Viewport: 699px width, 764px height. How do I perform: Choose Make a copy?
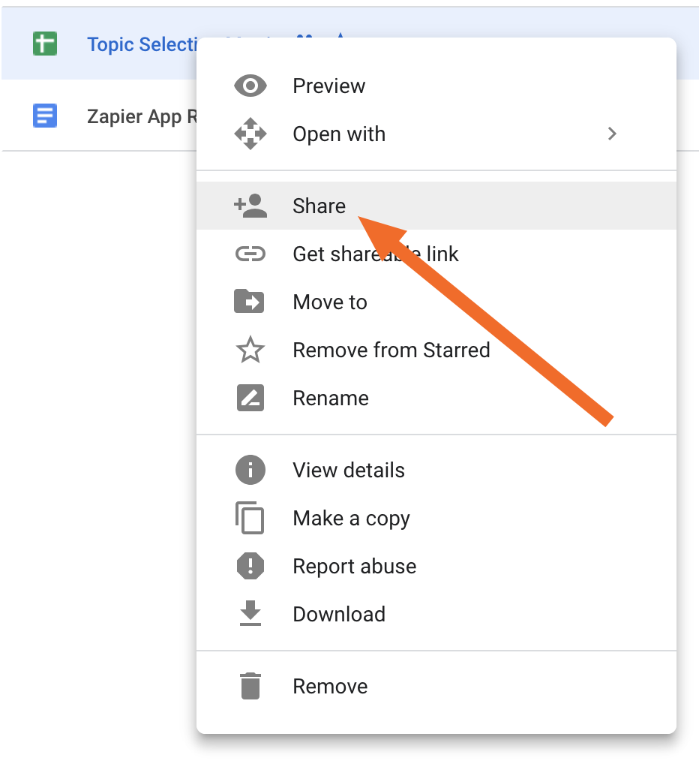[351, 519]
